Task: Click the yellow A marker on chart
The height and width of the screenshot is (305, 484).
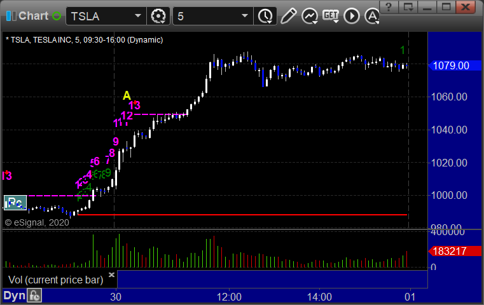Action: coord(127,95)
